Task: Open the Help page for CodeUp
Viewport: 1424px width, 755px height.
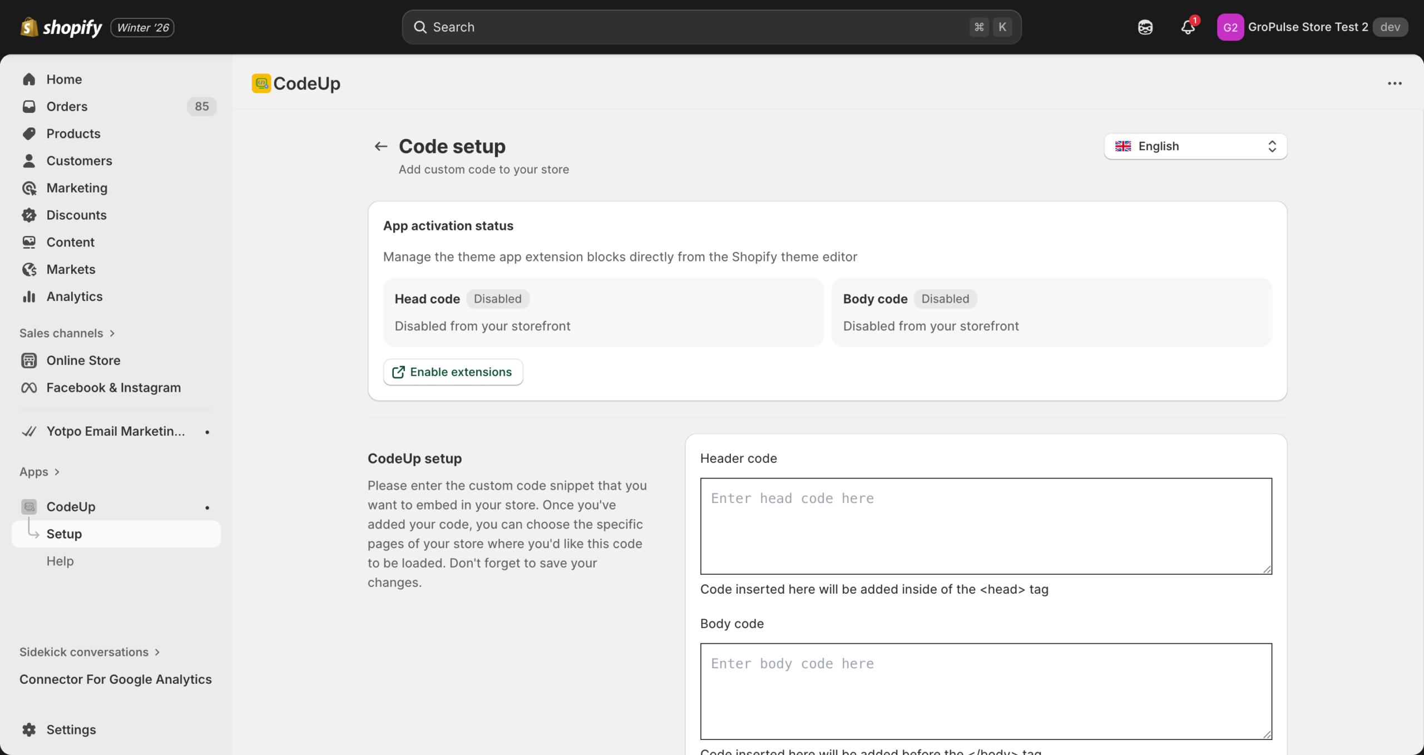Action: tap(60, 561)
